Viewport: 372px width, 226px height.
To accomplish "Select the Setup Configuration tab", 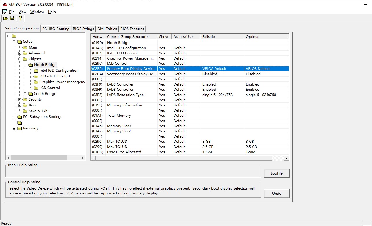I will 22,28.
